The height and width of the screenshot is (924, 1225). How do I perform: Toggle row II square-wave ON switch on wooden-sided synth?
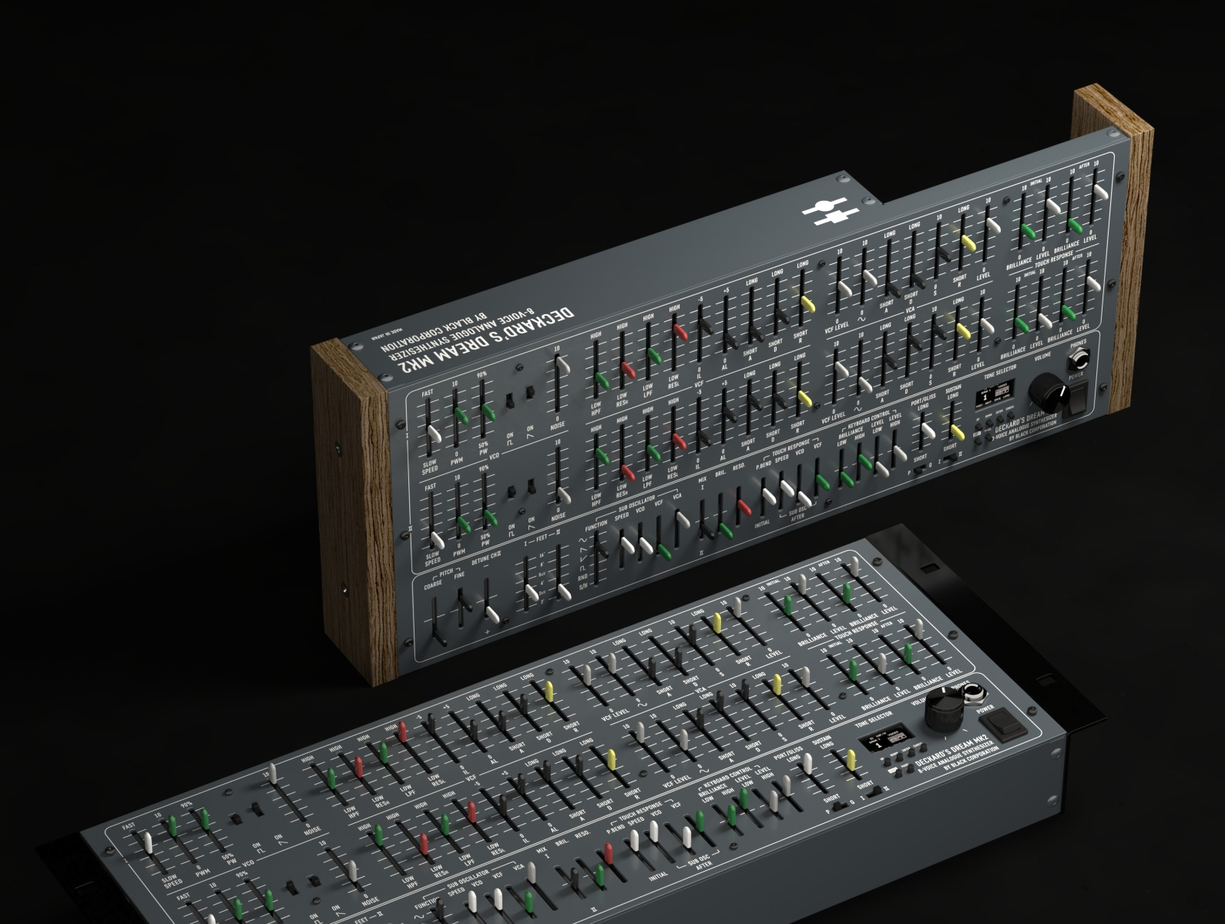[512, 493]
